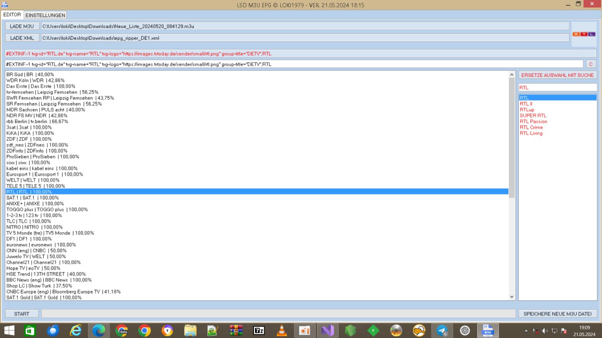Switch to EINSTELLUNGEN tab
Screen dimensions: 602x338
point(45,15)
